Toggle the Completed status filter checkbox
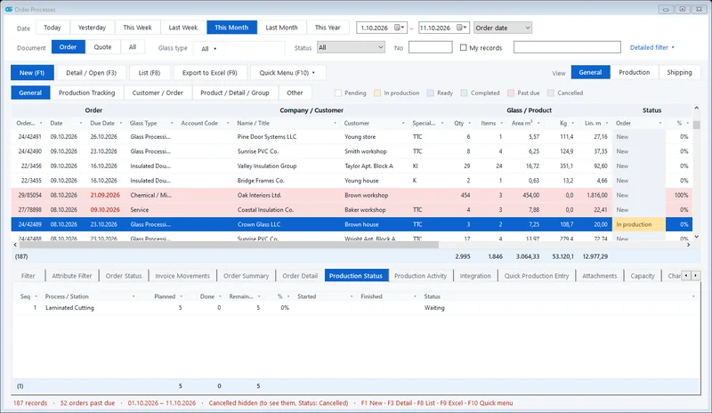Image resolution: width=712 pixels, height=413 pixels. (x=464, y=93)
